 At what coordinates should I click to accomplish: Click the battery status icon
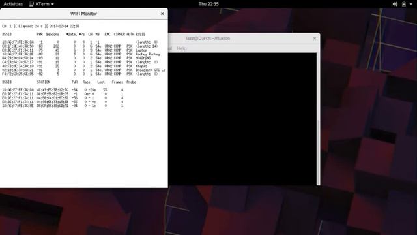pos(404,4)
